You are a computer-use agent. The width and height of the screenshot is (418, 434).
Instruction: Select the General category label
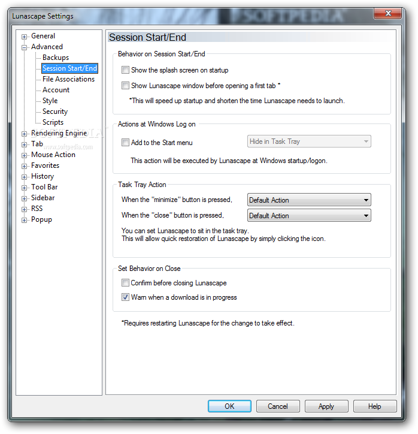click(43, 36)
